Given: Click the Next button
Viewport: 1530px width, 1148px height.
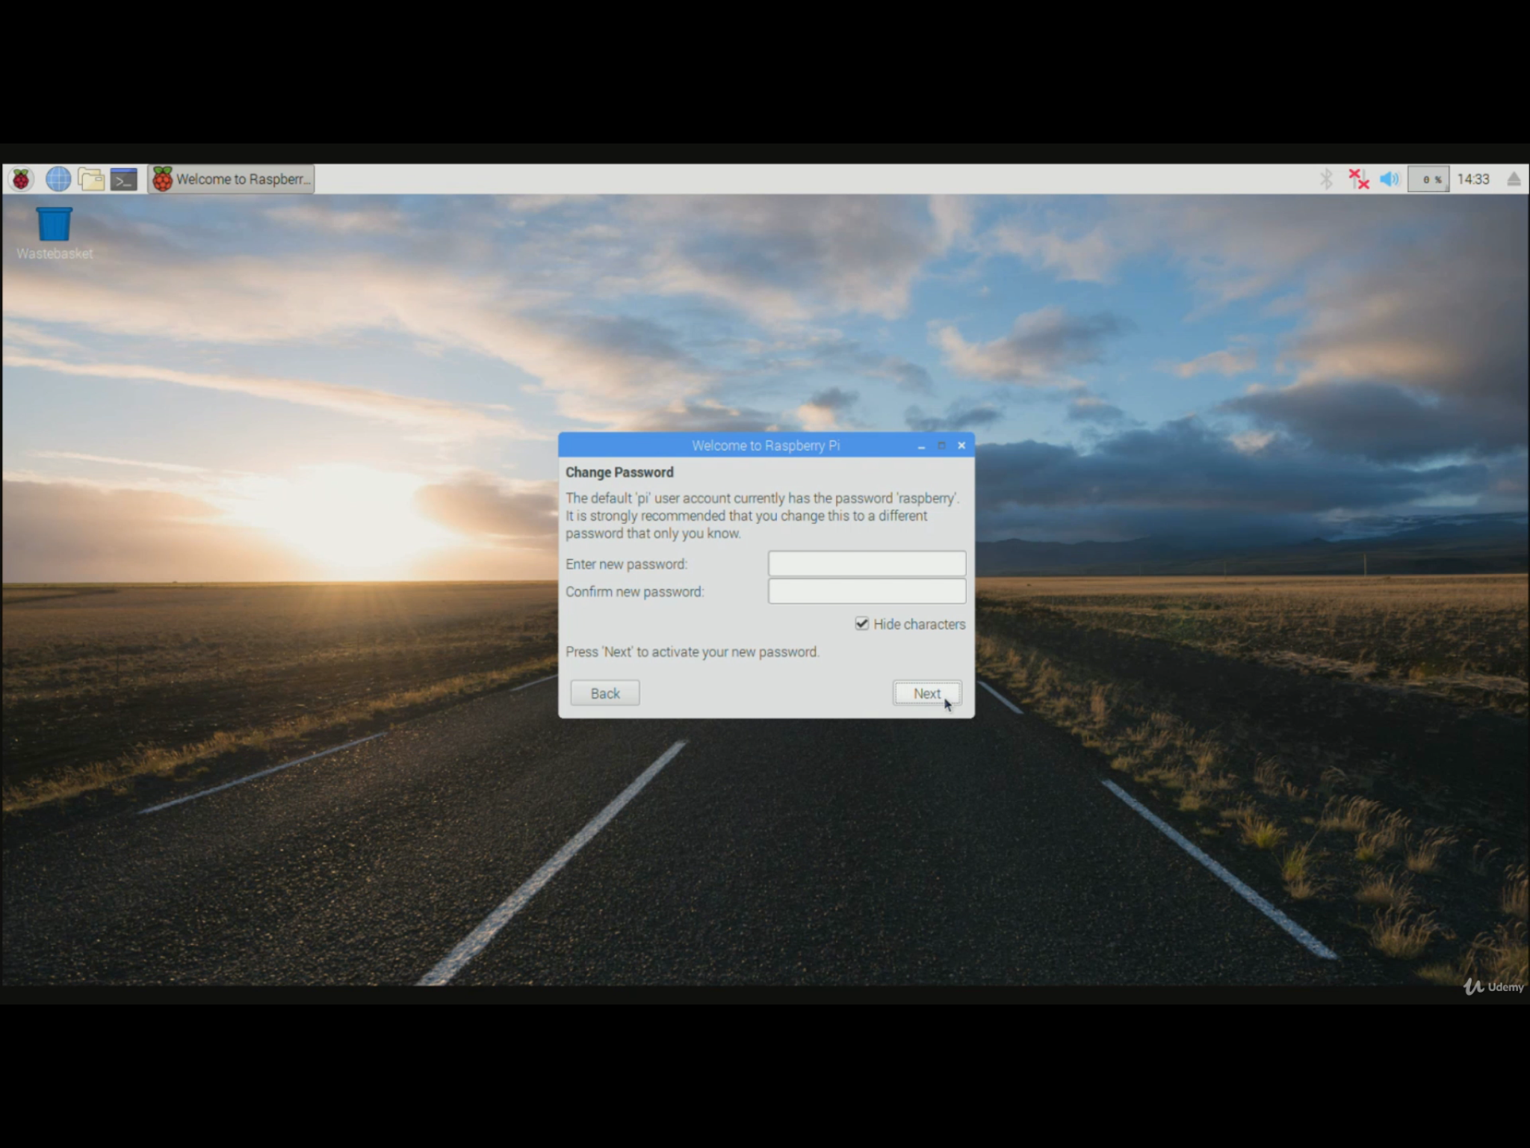Looking at the screenshot, I should [x=927, y=694].
